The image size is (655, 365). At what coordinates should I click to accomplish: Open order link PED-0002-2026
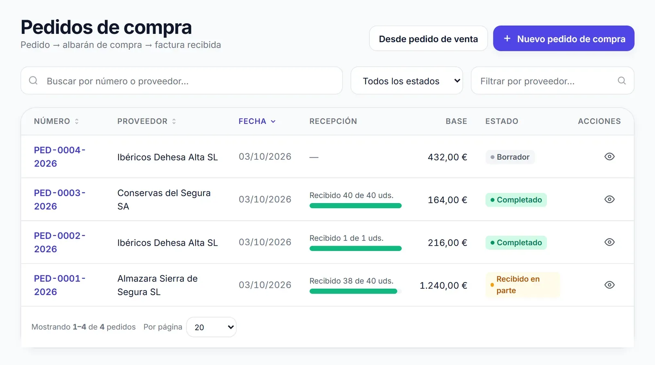tap(60, 242)
